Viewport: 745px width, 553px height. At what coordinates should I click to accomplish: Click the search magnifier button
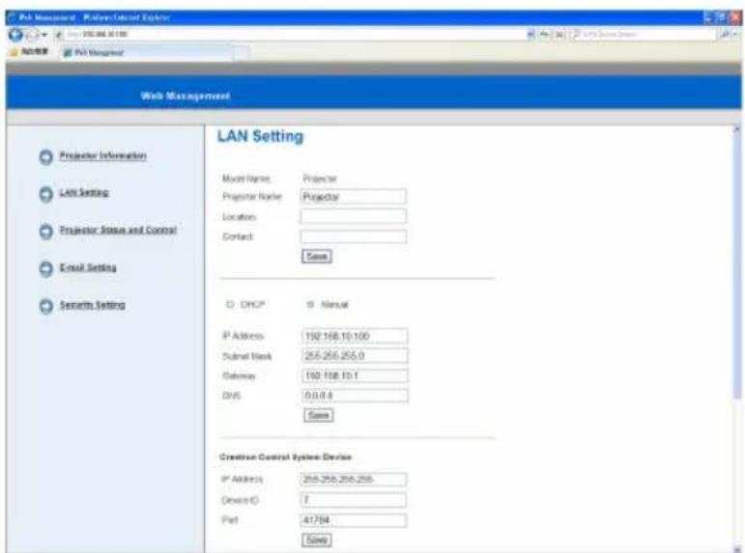pos(726,34)
